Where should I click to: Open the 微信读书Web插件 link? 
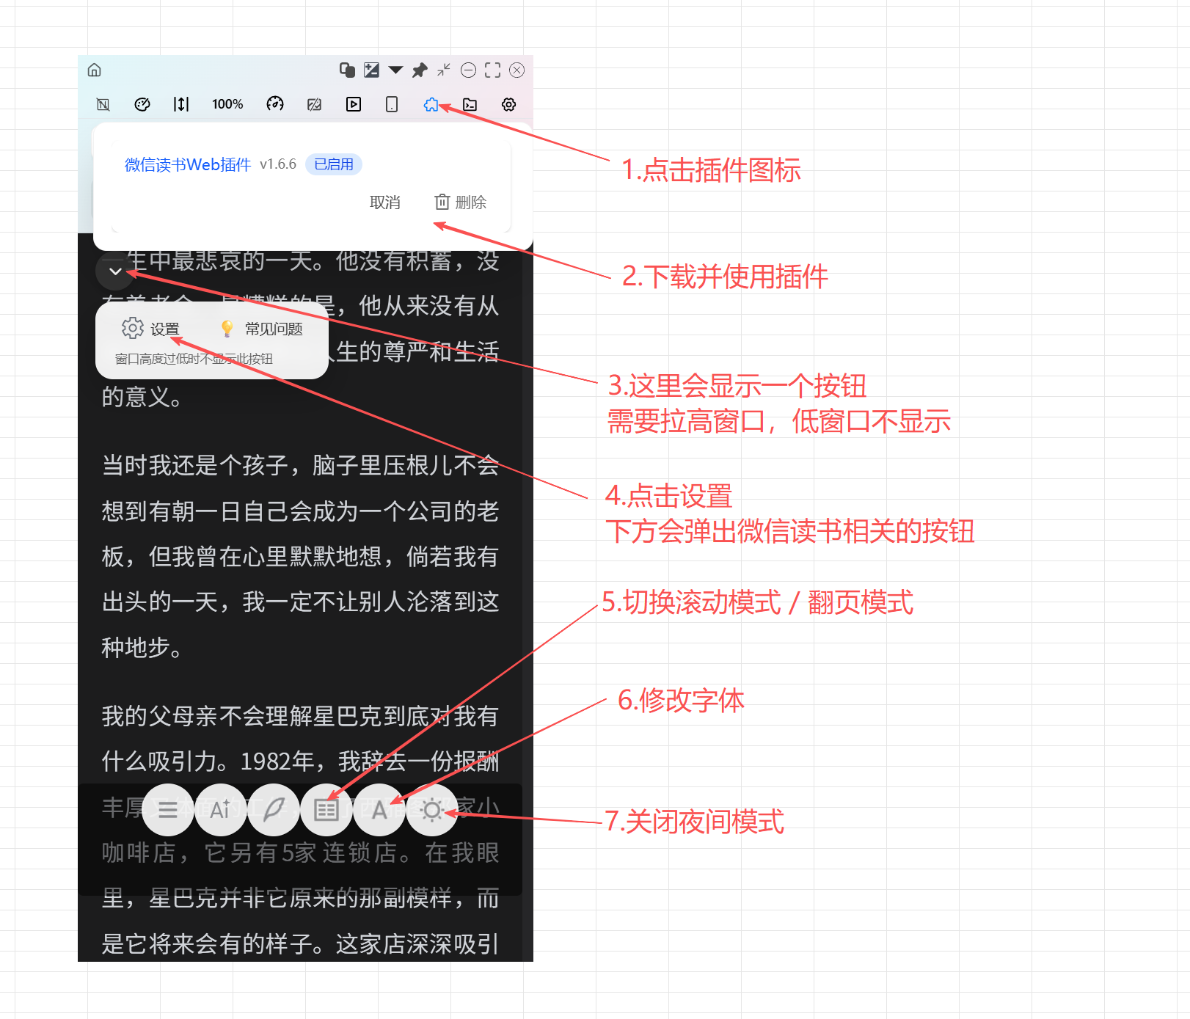[x=188, y=164]
